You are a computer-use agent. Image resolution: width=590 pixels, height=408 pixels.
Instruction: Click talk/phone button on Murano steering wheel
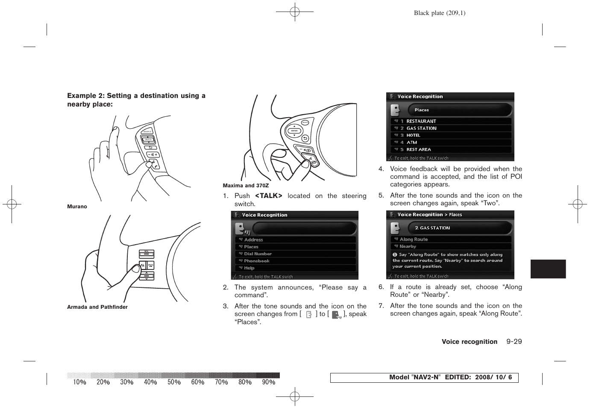[154, 164]
